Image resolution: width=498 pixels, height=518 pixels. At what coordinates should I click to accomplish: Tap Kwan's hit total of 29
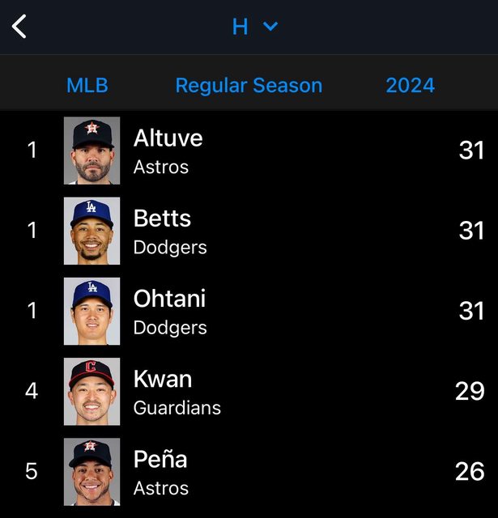pos(469,391)
